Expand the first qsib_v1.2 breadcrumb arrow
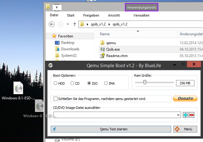The width and height of the screenshot is (203, 142). pos(109,24)
